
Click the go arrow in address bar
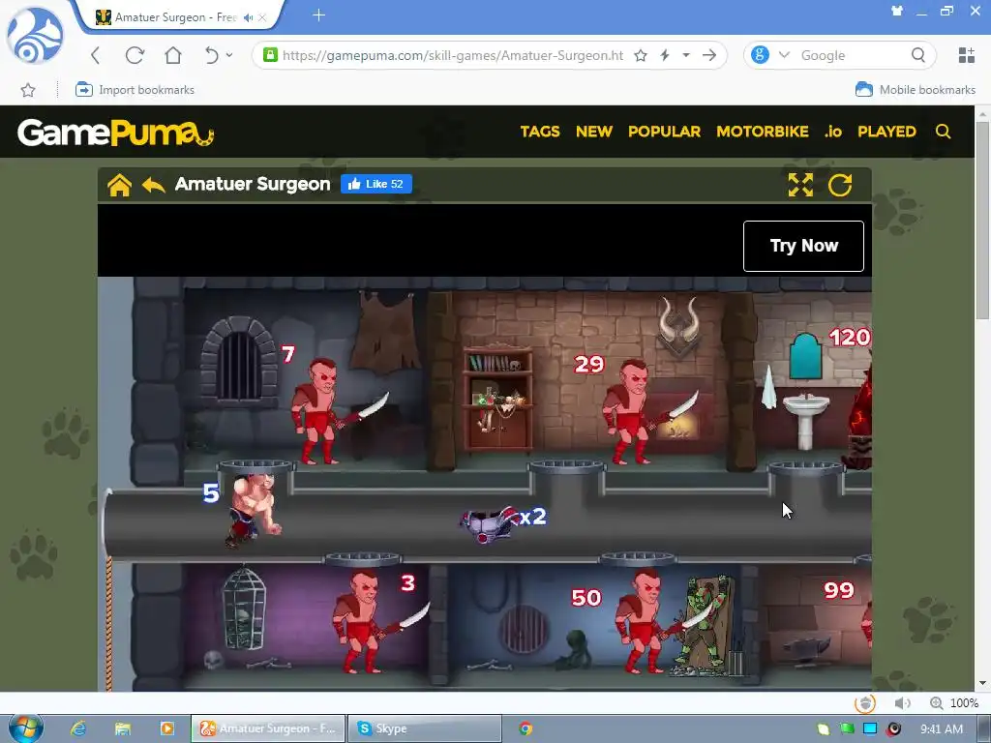coord(709,55)
